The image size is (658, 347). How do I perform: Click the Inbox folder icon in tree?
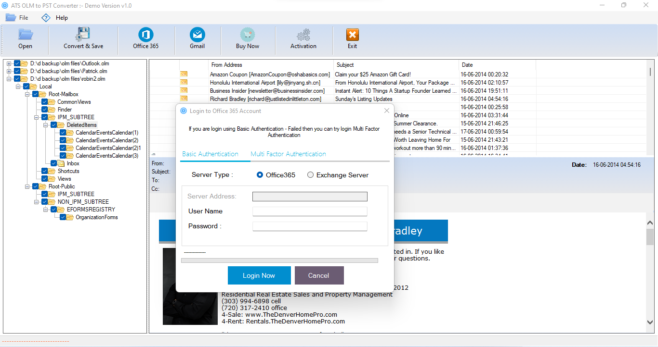tap(61, 163)
